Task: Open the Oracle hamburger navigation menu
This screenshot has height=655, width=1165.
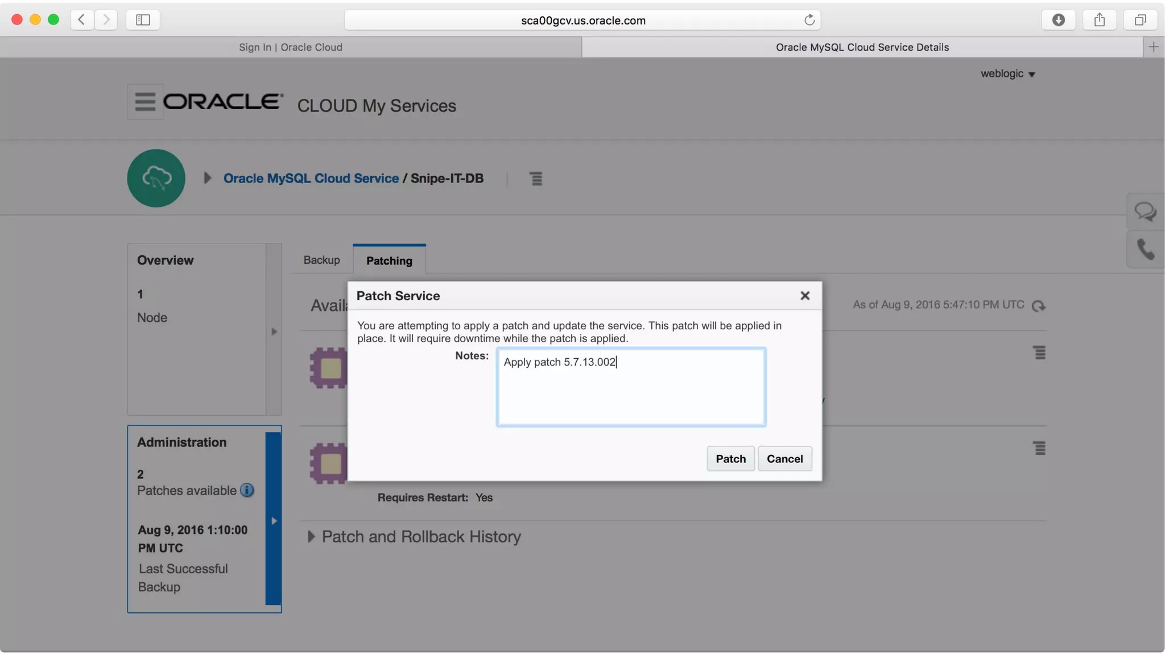Action: [x=144, y=102]
